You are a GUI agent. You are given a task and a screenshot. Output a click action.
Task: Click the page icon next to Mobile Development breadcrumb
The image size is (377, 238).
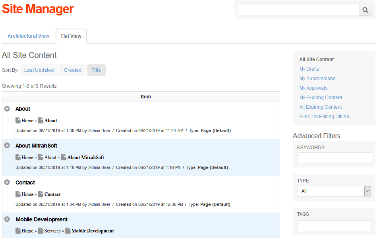(67, 230)
